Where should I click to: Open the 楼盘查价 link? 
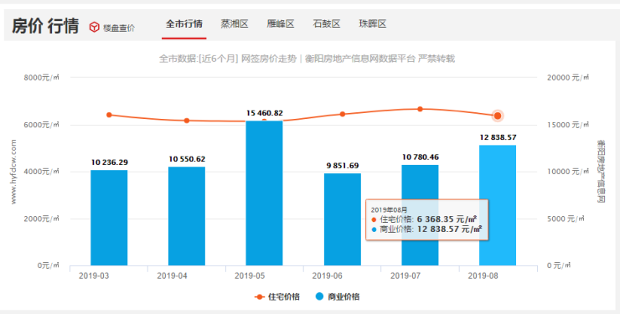click(x=119, y=28)
